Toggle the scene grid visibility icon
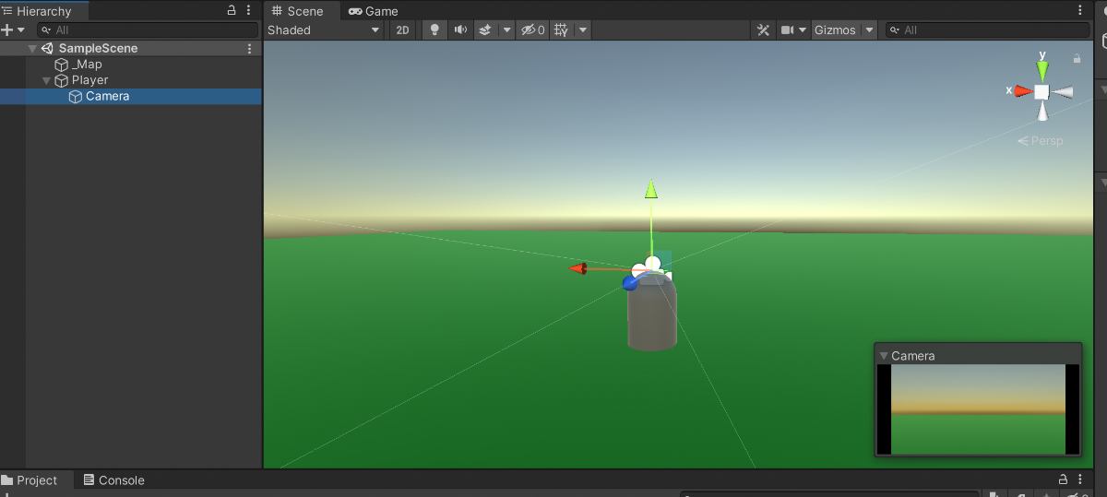 click(x=561, y=30)
